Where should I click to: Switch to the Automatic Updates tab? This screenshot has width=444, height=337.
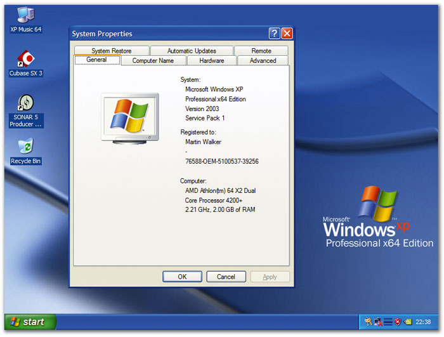(192, 51)
